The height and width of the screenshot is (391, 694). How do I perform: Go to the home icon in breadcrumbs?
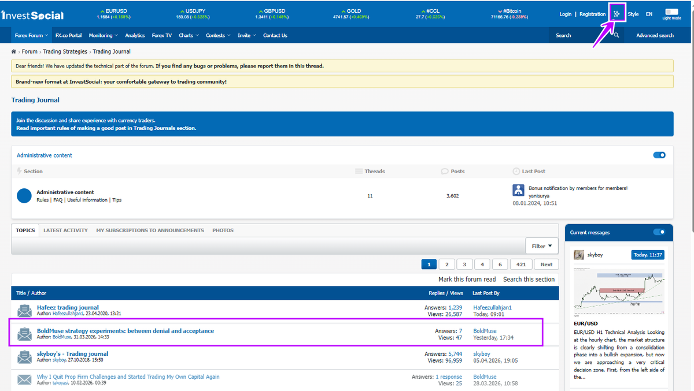(x=14, y=51)
